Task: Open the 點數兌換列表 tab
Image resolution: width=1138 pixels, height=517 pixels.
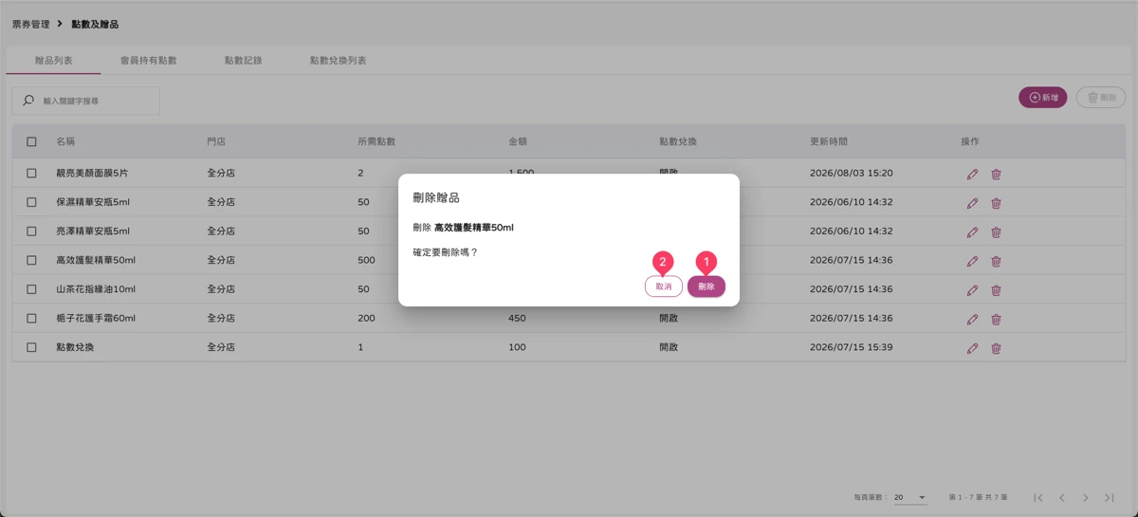Action: click(x=338, y=60)
